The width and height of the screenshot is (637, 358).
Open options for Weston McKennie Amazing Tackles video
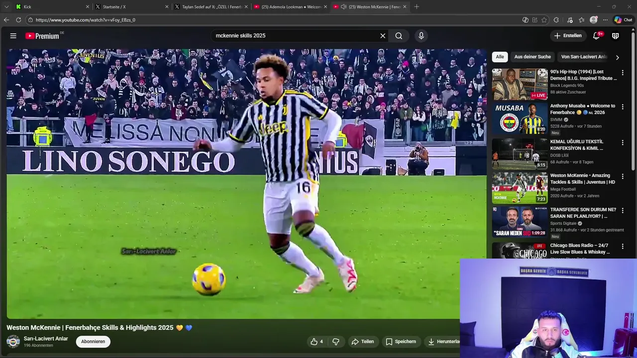[x=622, y=177]
